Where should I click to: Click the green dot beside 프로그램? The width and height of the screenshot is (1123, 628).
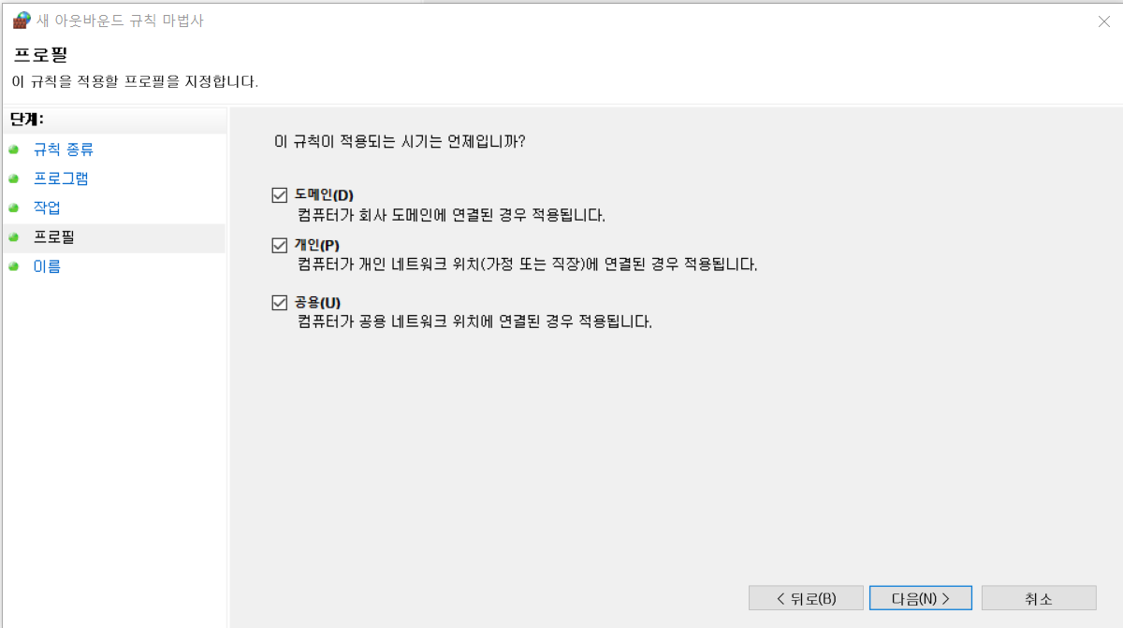tap(13, 178)
